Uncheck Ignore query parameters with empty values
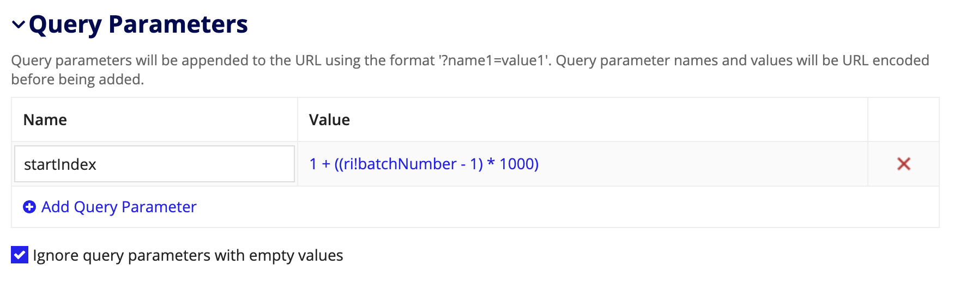 click(20, 255)
